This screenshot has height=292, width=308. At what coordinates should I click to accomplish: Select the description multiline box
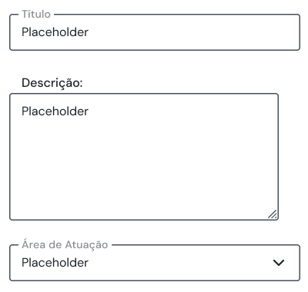coord(144,157)
